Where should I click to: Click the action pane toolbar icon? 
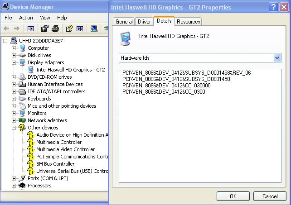pos(80,29)
